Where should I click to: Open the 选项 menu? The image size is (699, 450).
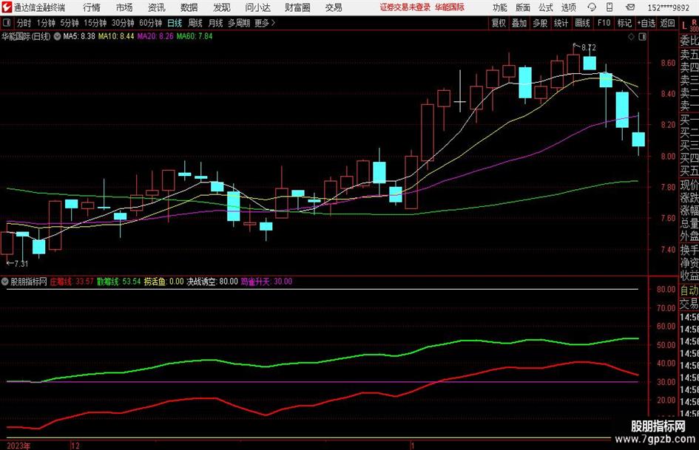coord(568,7)
